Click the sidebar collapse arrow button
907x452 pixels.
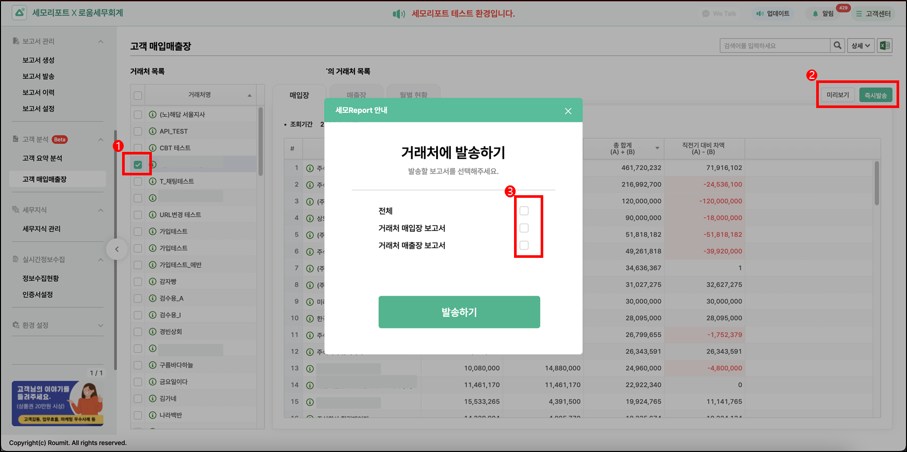[x=117, y=249]
